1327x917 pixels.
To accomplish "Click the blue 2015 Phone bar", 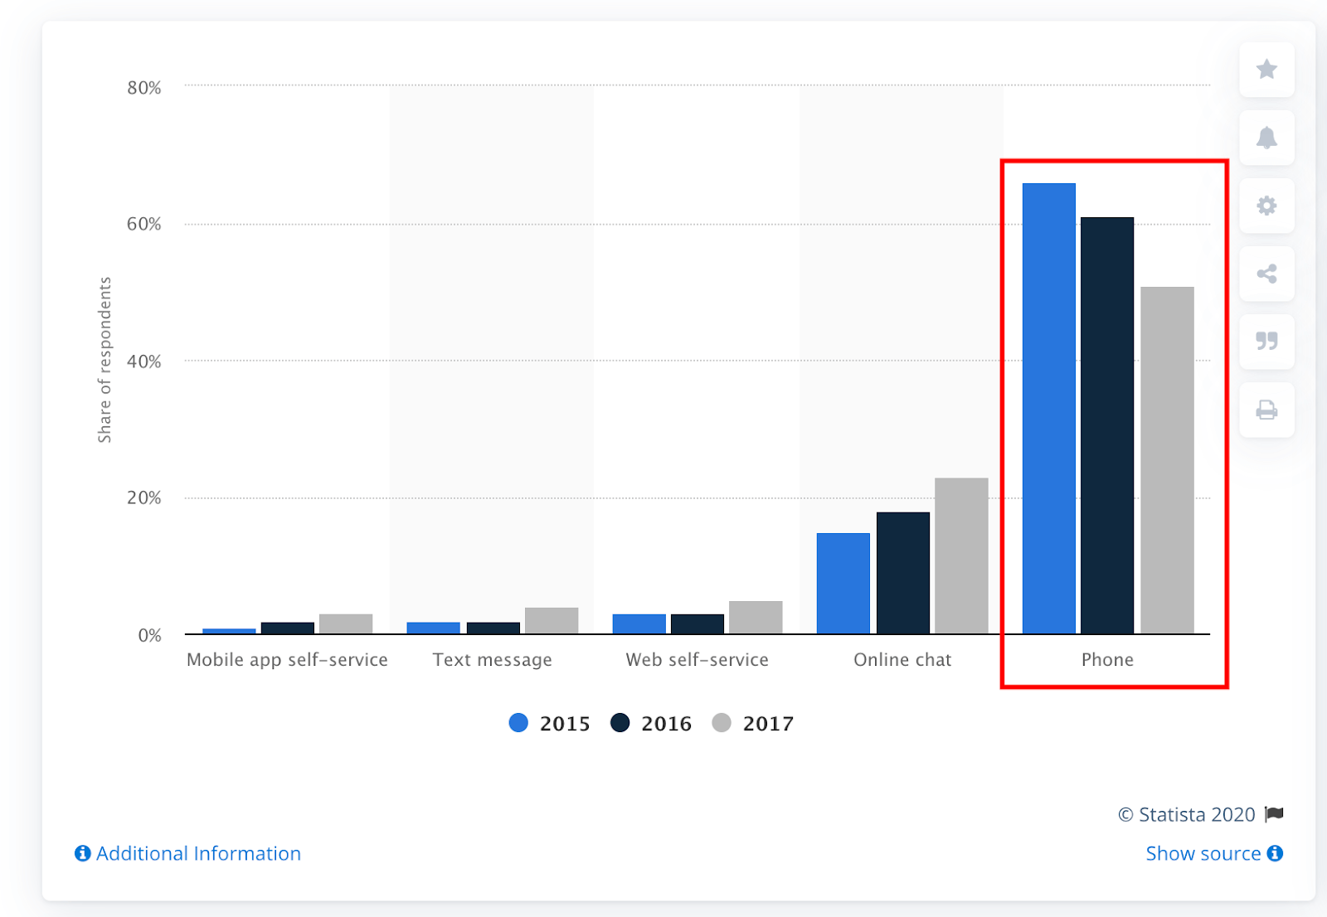I will (x=1049, y=409).
